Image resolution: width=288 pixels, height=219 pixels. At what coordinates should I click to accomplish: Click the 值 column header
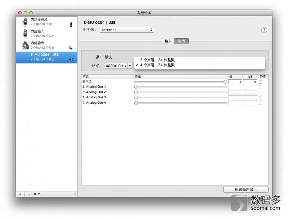[235, 77]
